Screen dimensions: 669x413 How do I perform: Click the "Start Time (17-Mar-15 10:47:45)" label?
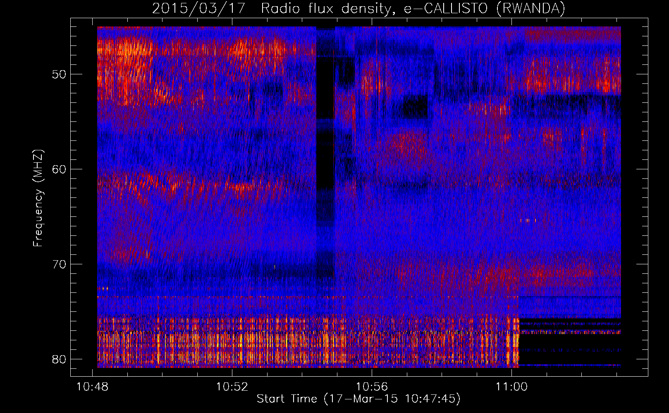tap(358, 399)
